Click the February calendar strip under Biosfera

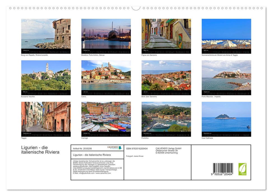click(106, 51)
